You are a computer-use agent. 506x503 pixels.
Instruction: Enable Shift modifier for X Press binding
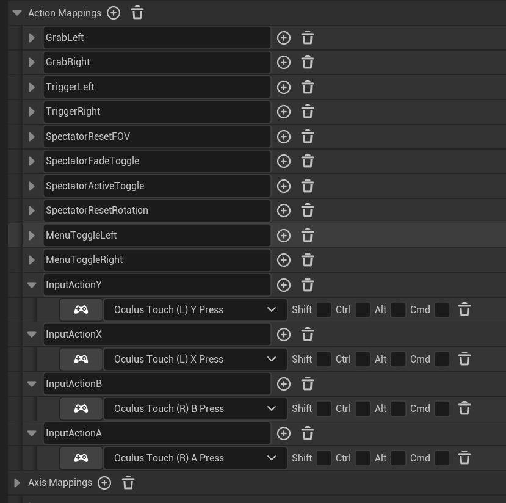323,359
